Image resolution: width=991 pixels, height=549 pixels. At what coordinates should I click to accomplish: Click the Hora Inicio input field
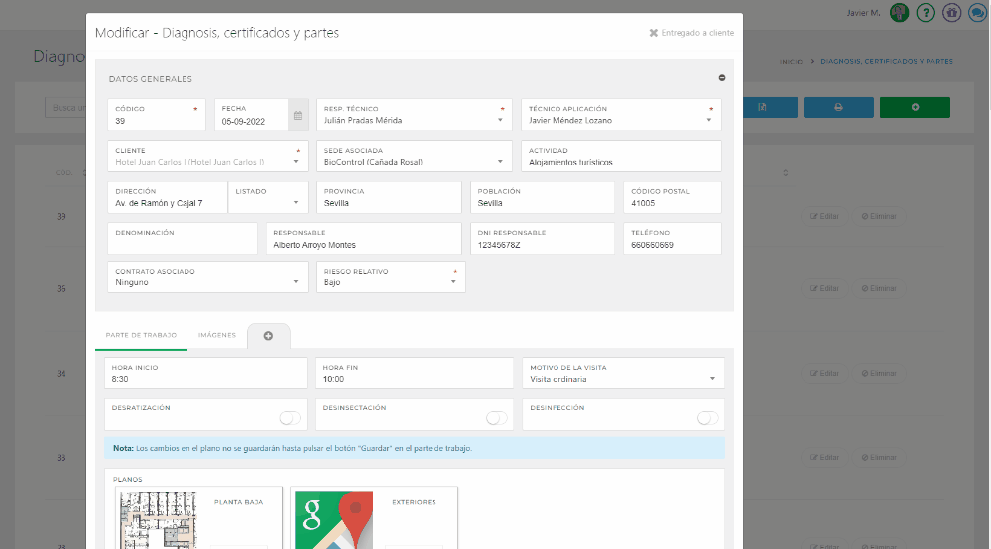click(205, 379)
